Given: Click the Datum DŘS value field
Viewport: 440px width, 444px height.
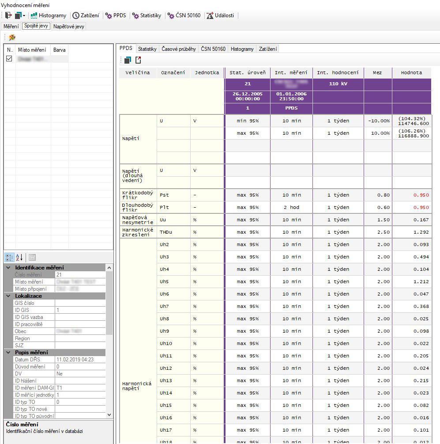Looking at the screenshot, I should (80, 360).
